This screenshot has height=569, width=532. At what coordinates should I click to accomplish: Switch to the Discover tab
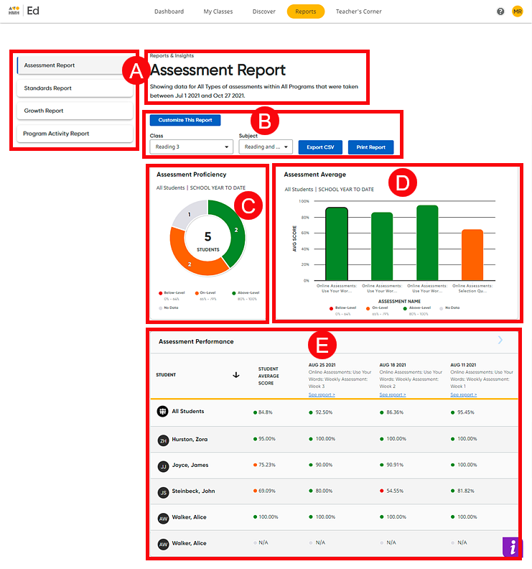pyautogui.click(x=264, y=11)
